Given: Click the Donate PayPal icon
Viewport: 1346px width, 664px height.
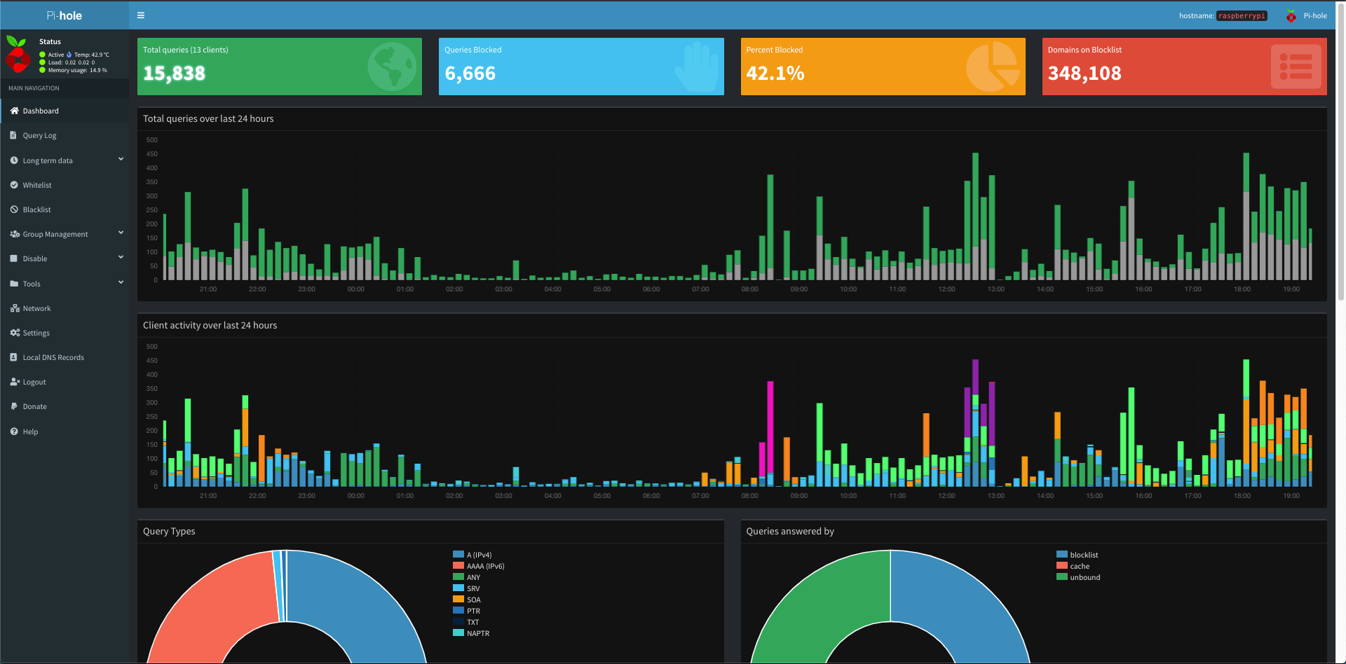Looking at the screenshot, I should tap(13, 406).
